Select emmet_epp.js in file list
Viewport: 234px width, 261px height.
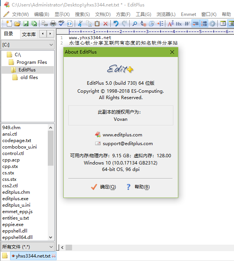pyautogui.click(x=17, y=212)
